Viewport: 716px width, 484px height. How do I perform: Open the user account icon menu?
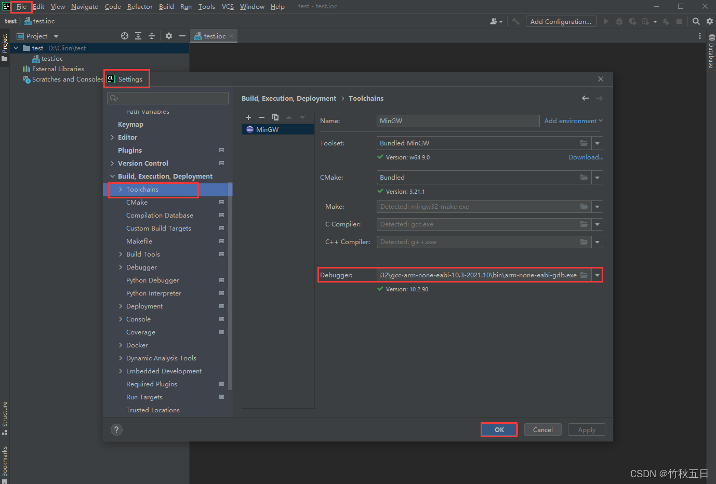496,21
